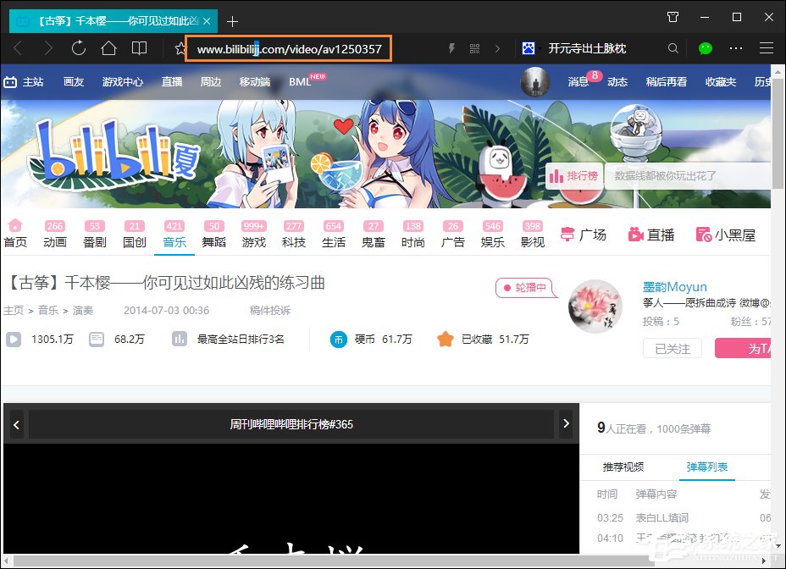Advance the ranking carousel with right arrow
This screenshot has height=569, width=786.
tap(566, 424)
